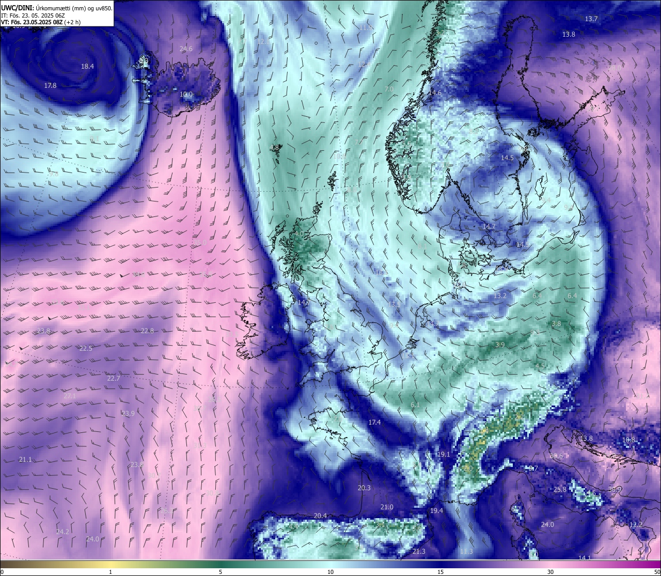Viewport: 661px width, 576px height.
Task: Click the 24.2 value near bottom left
Action: [62, 532]
